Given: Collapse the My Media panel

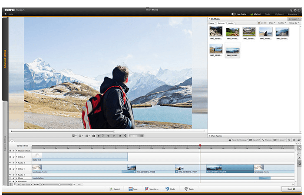Looking at the screenshot, I should point(209,19).
